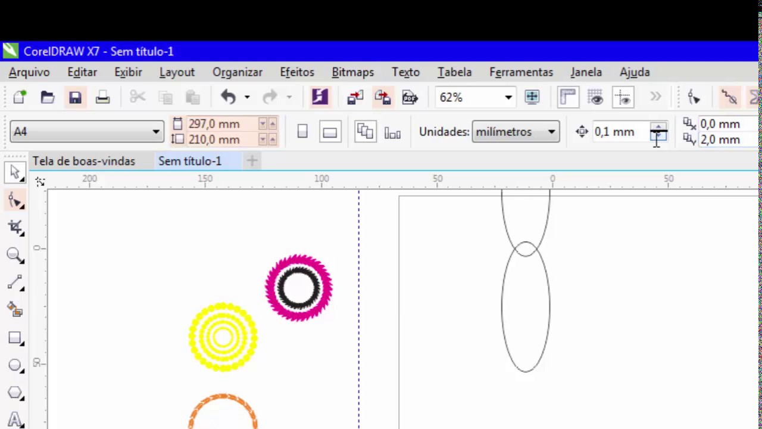Click the page width field 297,0 mm

221,124
